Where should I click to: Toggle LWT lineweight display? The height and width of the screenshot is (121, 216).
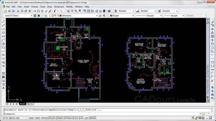86,118
